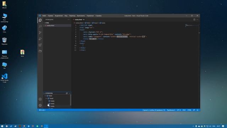
Task: Click the Пробелов: 4 indentation setting
Action: tap(171, 110)
